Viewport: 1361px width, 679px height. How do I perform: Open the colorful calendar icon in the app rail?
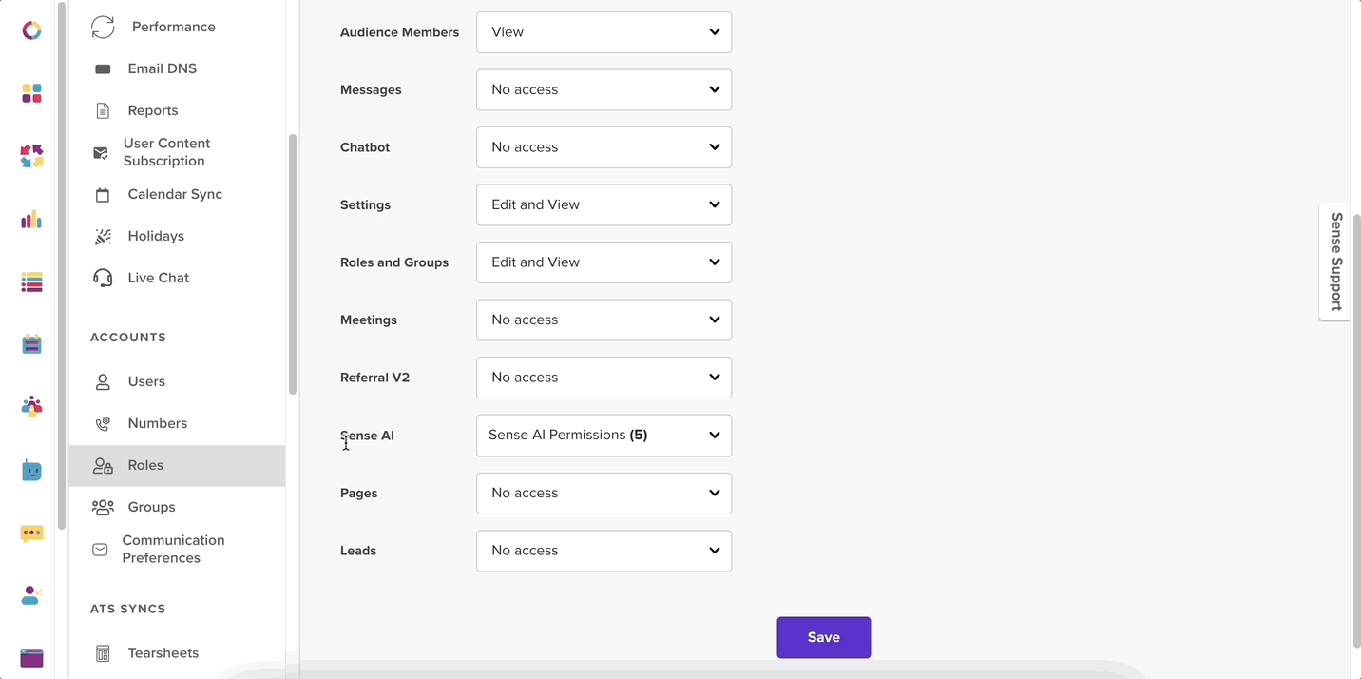click(31, 344)
